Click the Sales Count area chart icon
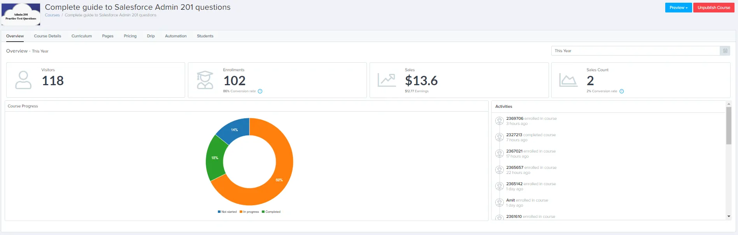 tap(568, 80)
